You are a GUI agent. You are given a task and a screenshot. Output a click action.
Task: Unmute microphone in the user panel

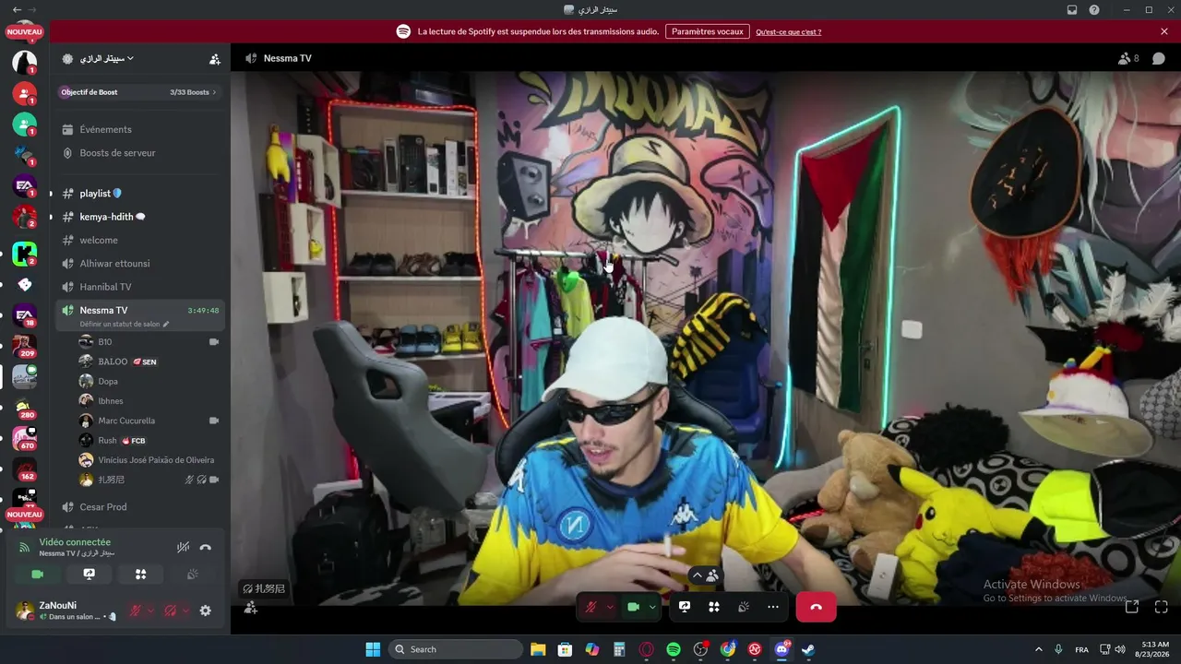coord(135,611)
